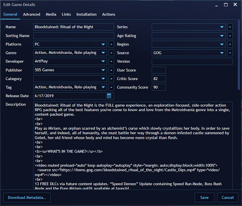Open the Release Date calendar picker

[x=109, y=96]
